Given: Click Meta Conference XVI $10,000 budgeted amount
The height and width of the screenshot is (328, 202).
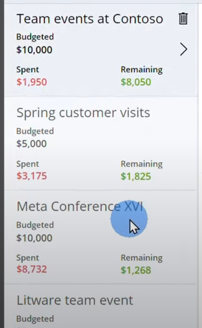Looking at the screenshot, I should 34,238.
